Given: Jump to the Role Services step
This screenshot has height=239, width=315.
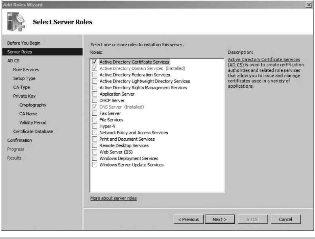Looking at the screenshot, I should 26,70.
